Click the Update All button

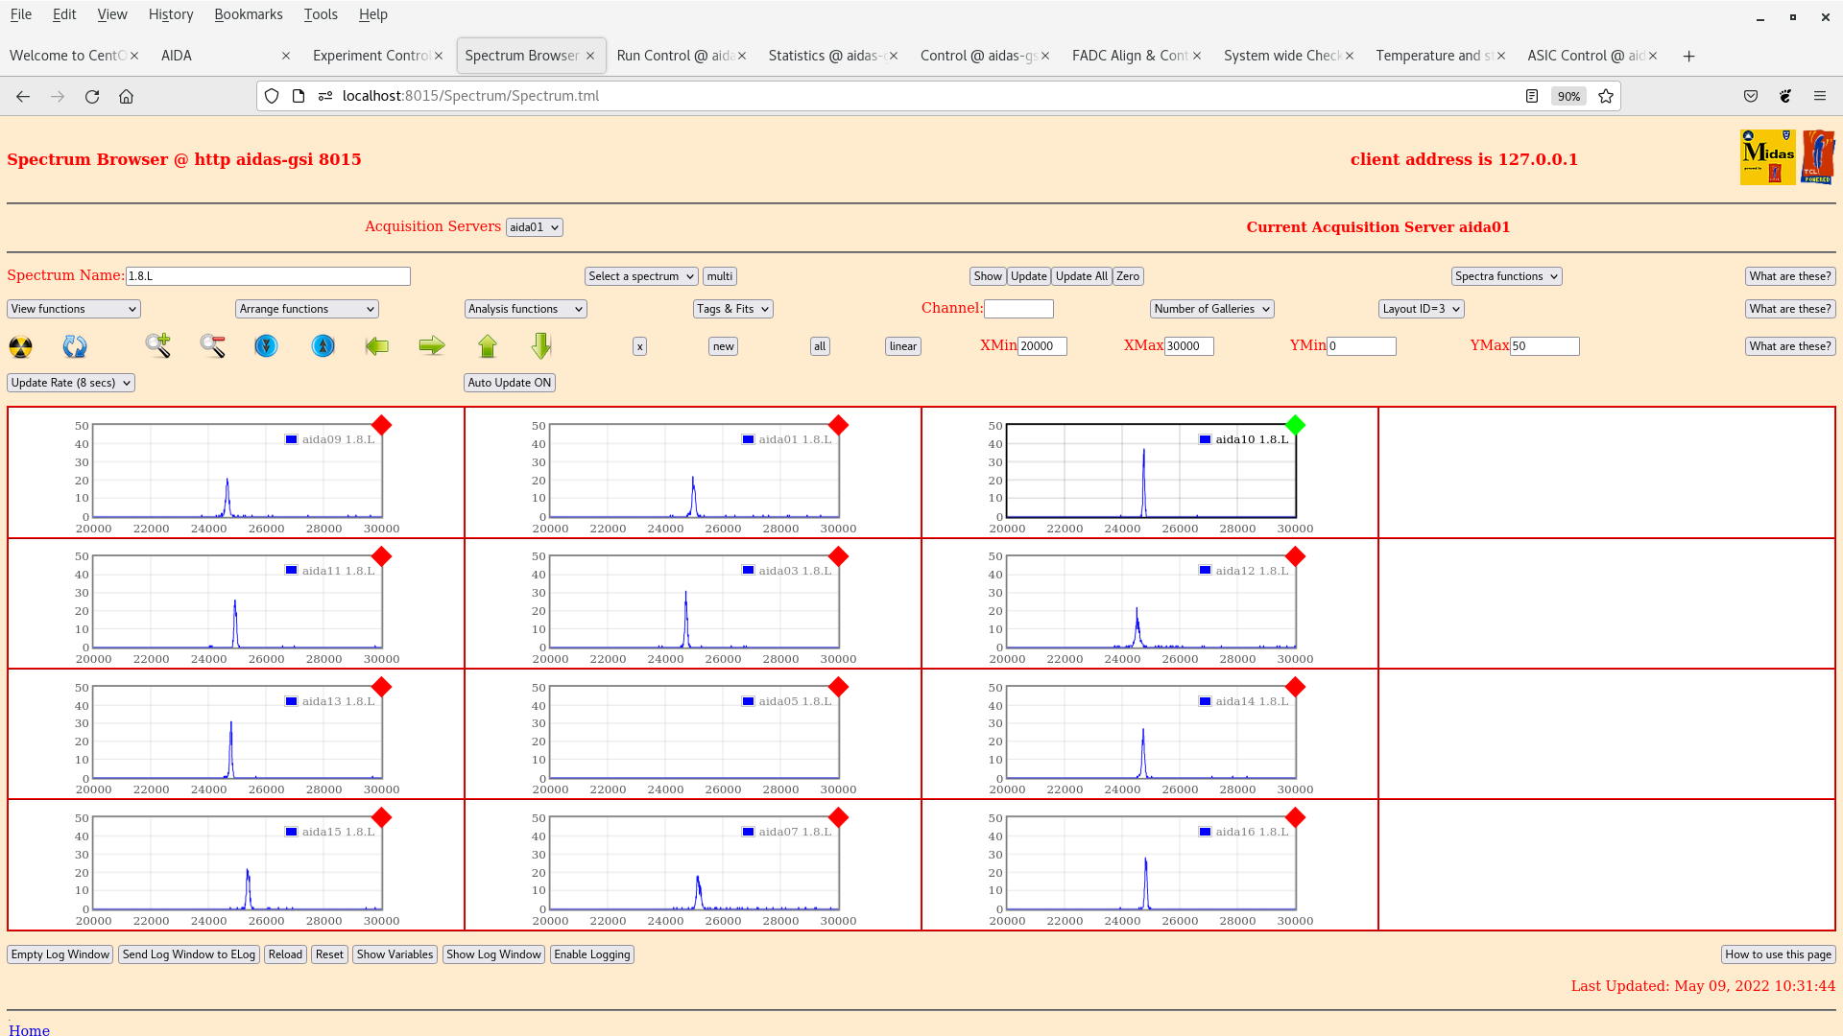(1082, 276)
